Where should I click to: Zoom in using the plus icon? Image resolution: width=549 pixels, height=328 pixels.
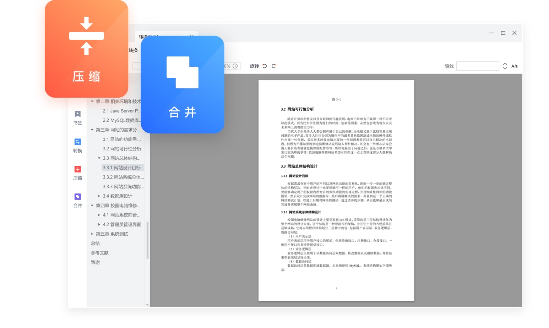(235, 66)
